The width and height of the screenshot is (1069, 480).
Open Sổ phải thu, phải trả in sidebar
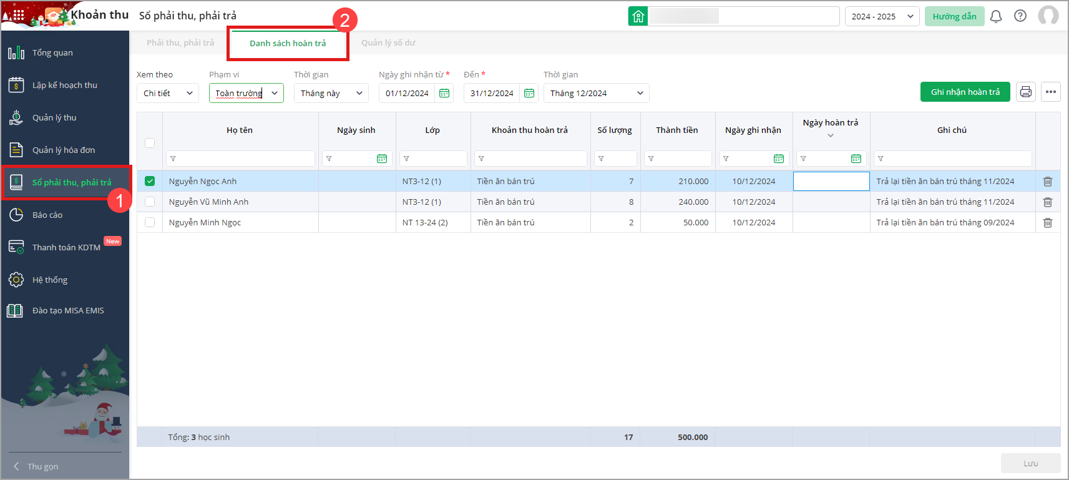(65, 182)
